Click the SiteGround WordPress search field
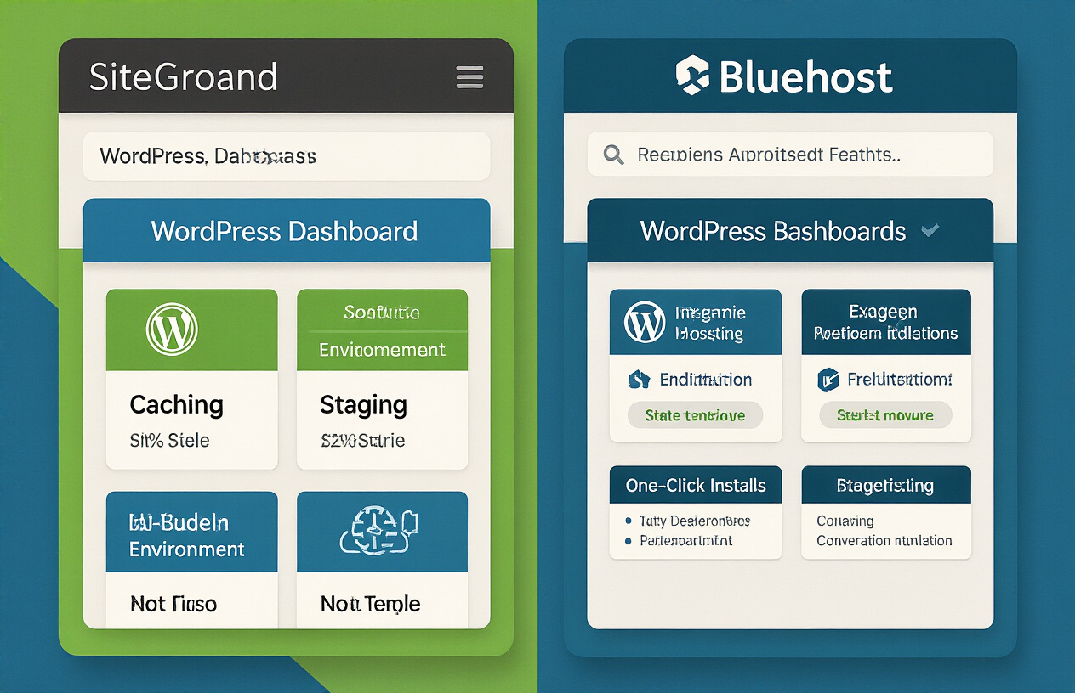Image resolution: width=1075 pixels, height=693 pixels. pos(286,156)
